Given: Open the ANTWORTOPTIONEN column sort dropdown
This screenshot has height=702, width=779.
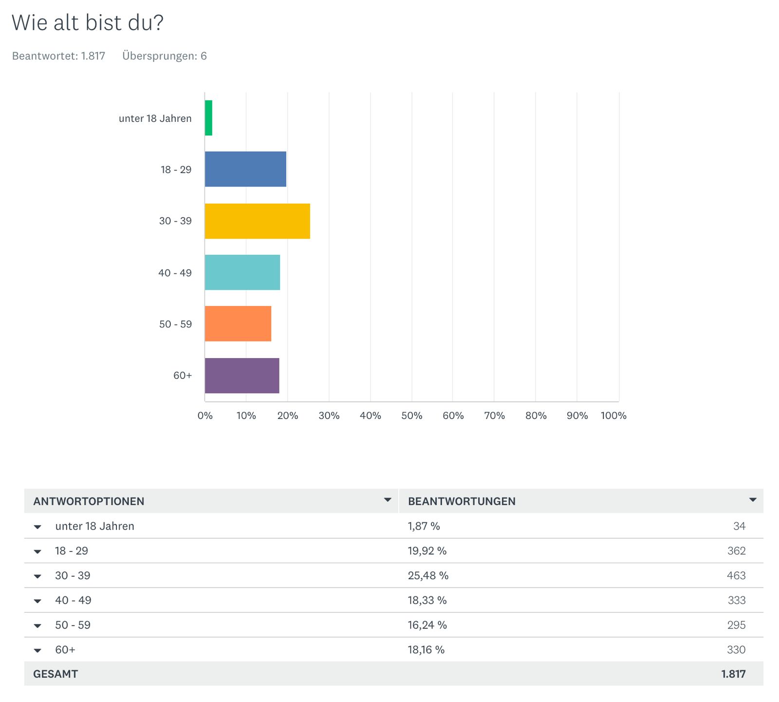Looking at the screenshot, I should (388, 500).
